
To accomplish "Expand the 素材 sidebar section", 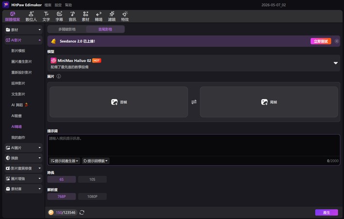I will 23,30.
